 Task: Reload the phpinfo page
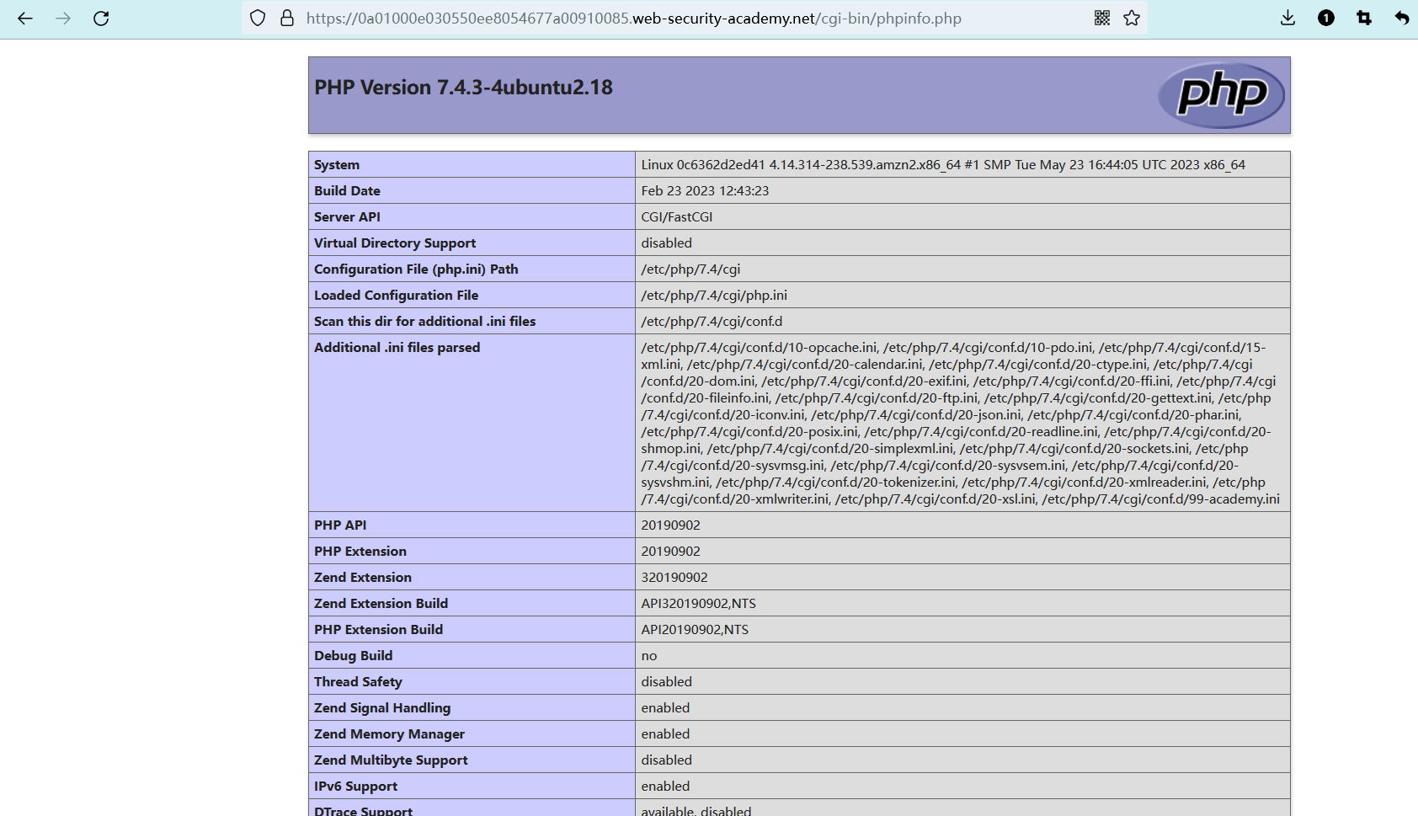[x=101, y=19]
